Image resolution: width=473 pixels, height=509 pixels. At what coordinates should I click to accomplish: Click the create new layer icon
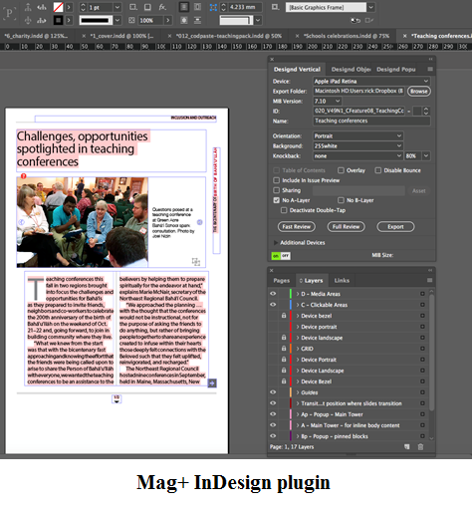tap(407, 447)
